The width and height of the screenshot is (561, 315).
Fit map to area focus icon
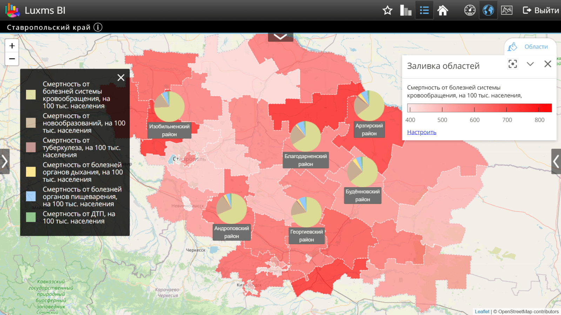click(513, 64)
